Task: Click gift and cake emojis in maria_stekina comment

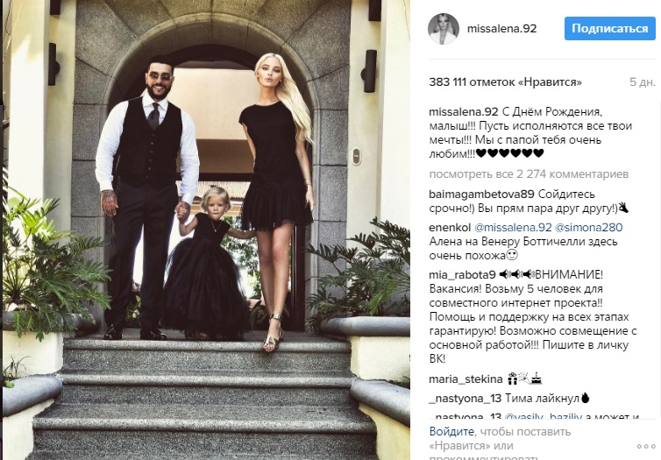Action: pos(524,379)
